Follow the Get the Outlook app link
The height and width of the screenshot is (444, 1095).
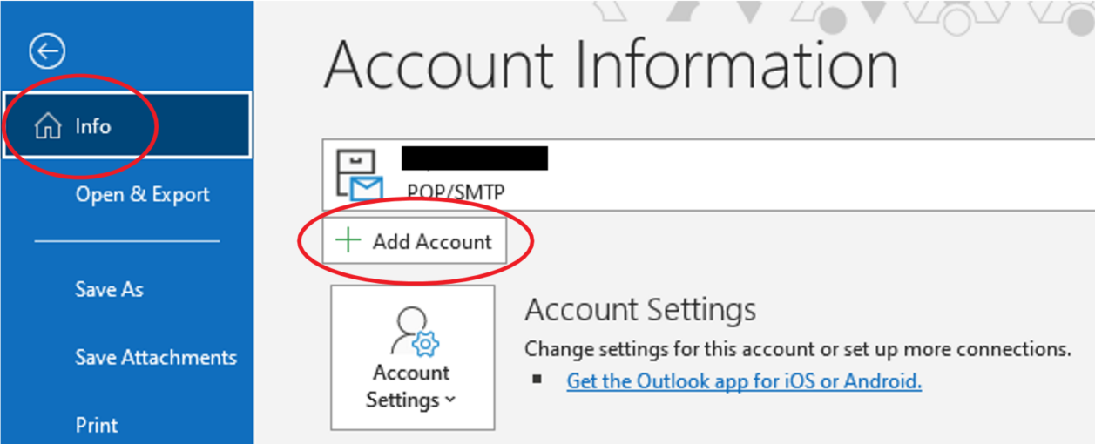(x=744, y=380)
